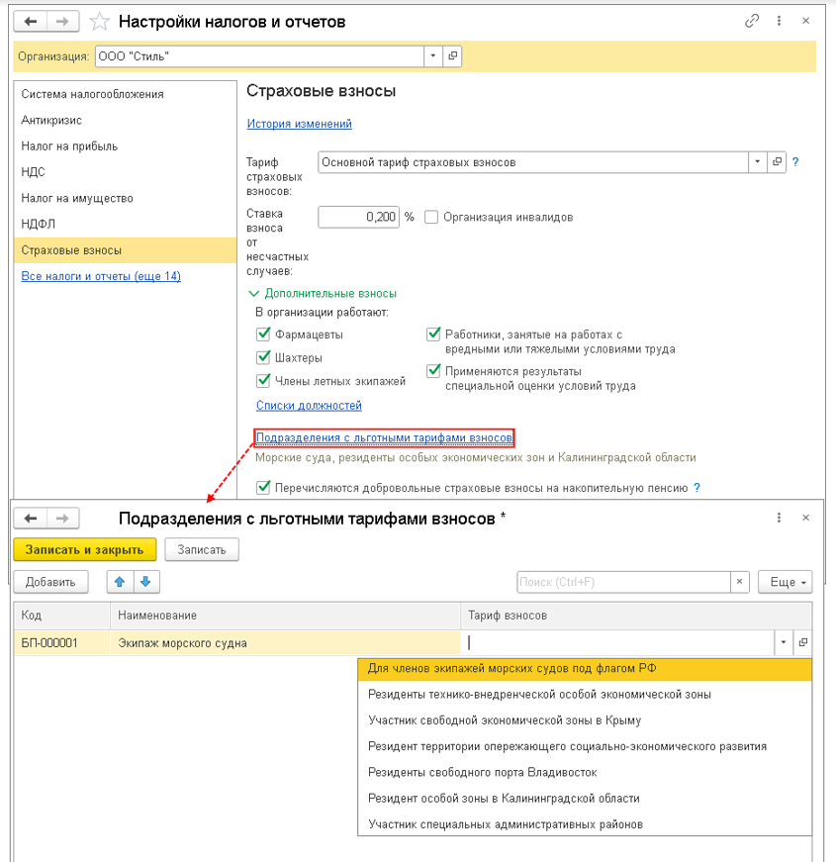Open the Еще menu button

787,582
